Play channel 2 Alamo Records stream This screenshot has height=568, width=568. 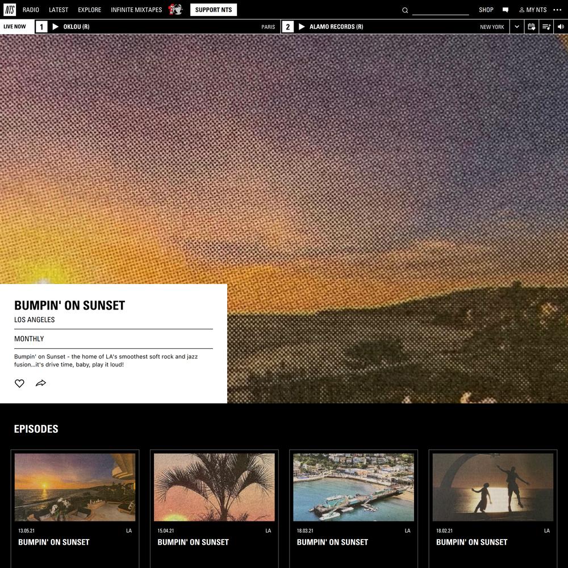point(302,27)
